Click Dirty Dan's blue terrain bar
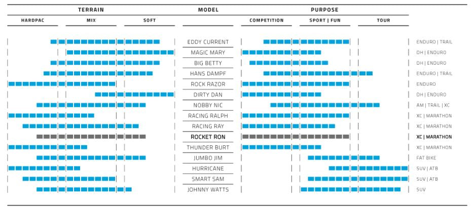The image size is (472, 208). click(134, 95)
